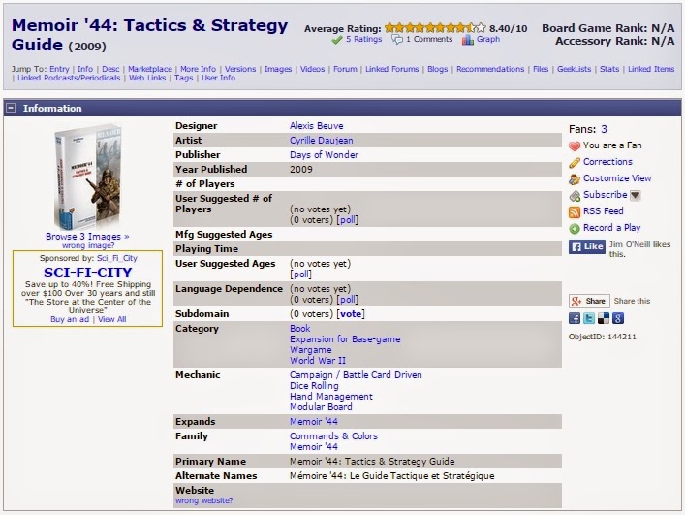This screenshot has height=515, width=685.
Task: Collapse the Information section box icon
Action: (11, 108)
